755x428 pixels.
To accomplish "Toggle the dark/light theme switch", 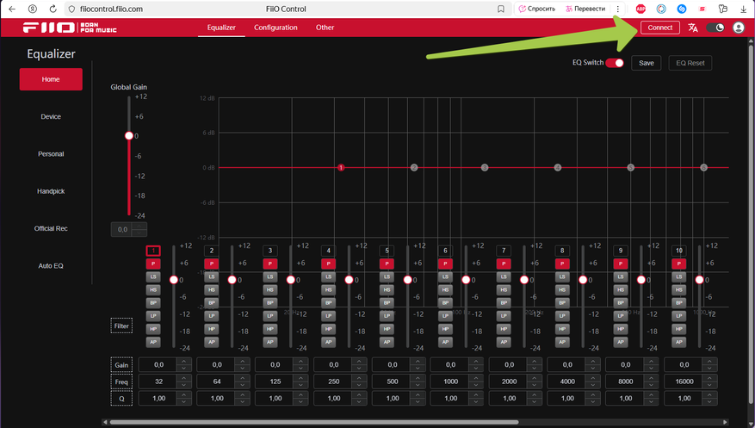I will click(x=715, y=28).
